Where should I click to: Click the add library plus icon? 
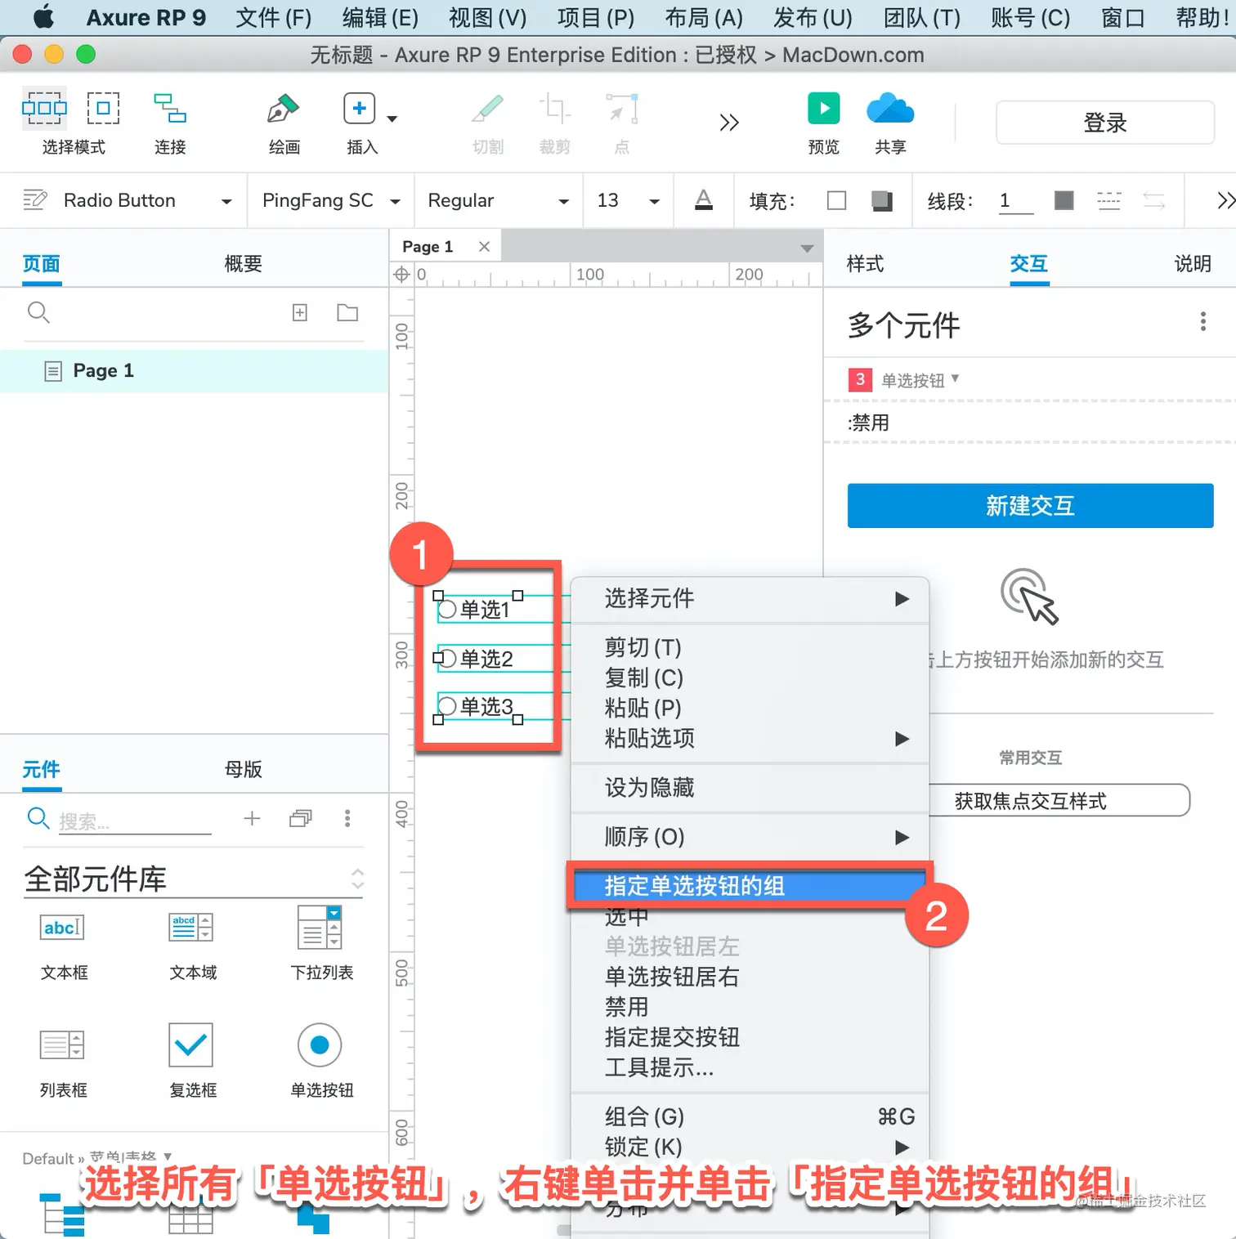click(252, 818)
